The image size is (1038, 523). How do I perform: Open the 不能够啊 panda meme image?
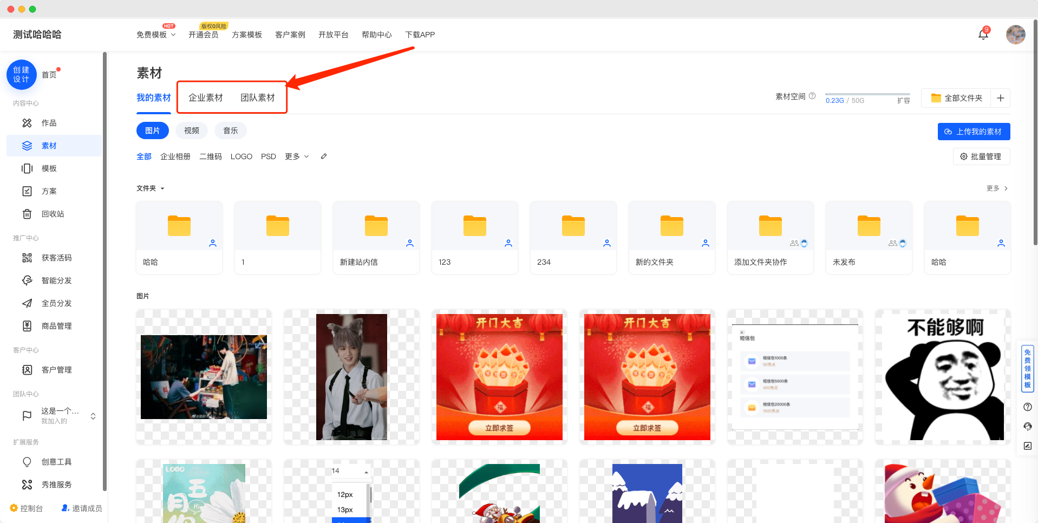click(943, 377)
